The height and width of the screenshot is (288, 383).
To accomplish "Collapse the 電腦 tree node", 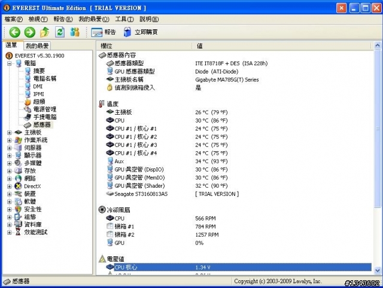I will click(10, 64).
